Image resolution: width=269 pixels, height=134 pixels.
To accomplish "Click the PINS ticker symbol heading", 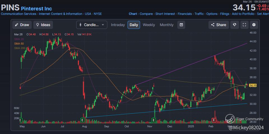I will coord(10,8).
